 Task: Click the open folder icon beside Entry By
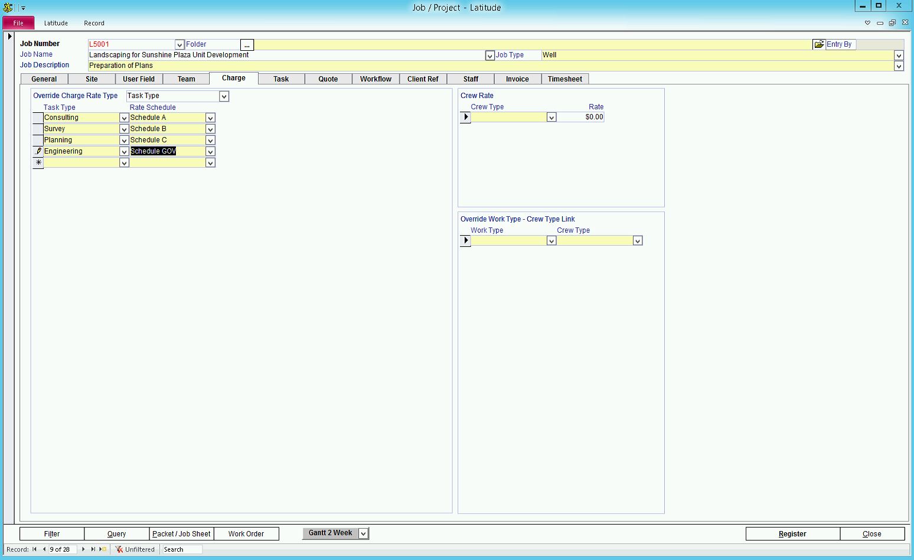(x=818, y=44)
